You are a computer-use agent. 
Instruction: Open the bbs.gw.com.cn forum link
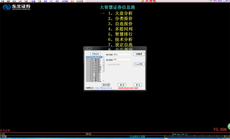(103, 88)
